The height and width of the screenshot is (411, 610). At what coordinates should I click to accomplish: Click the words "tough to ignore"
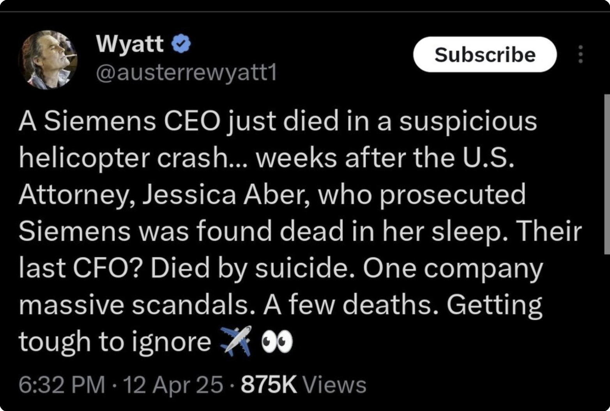(x=115, y=342)
